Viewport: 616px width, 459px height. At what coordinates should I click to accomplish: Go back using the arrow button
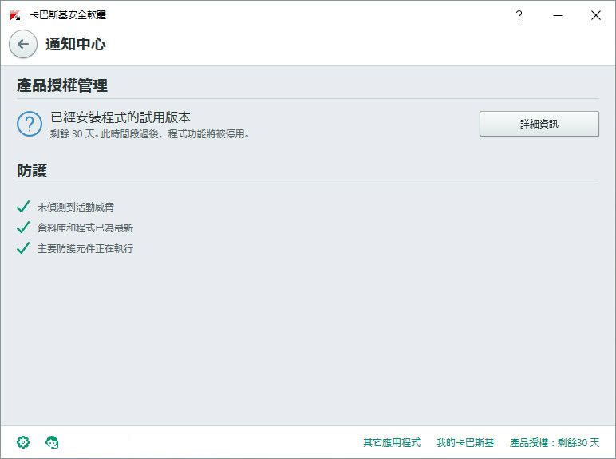tap(23, 44)
